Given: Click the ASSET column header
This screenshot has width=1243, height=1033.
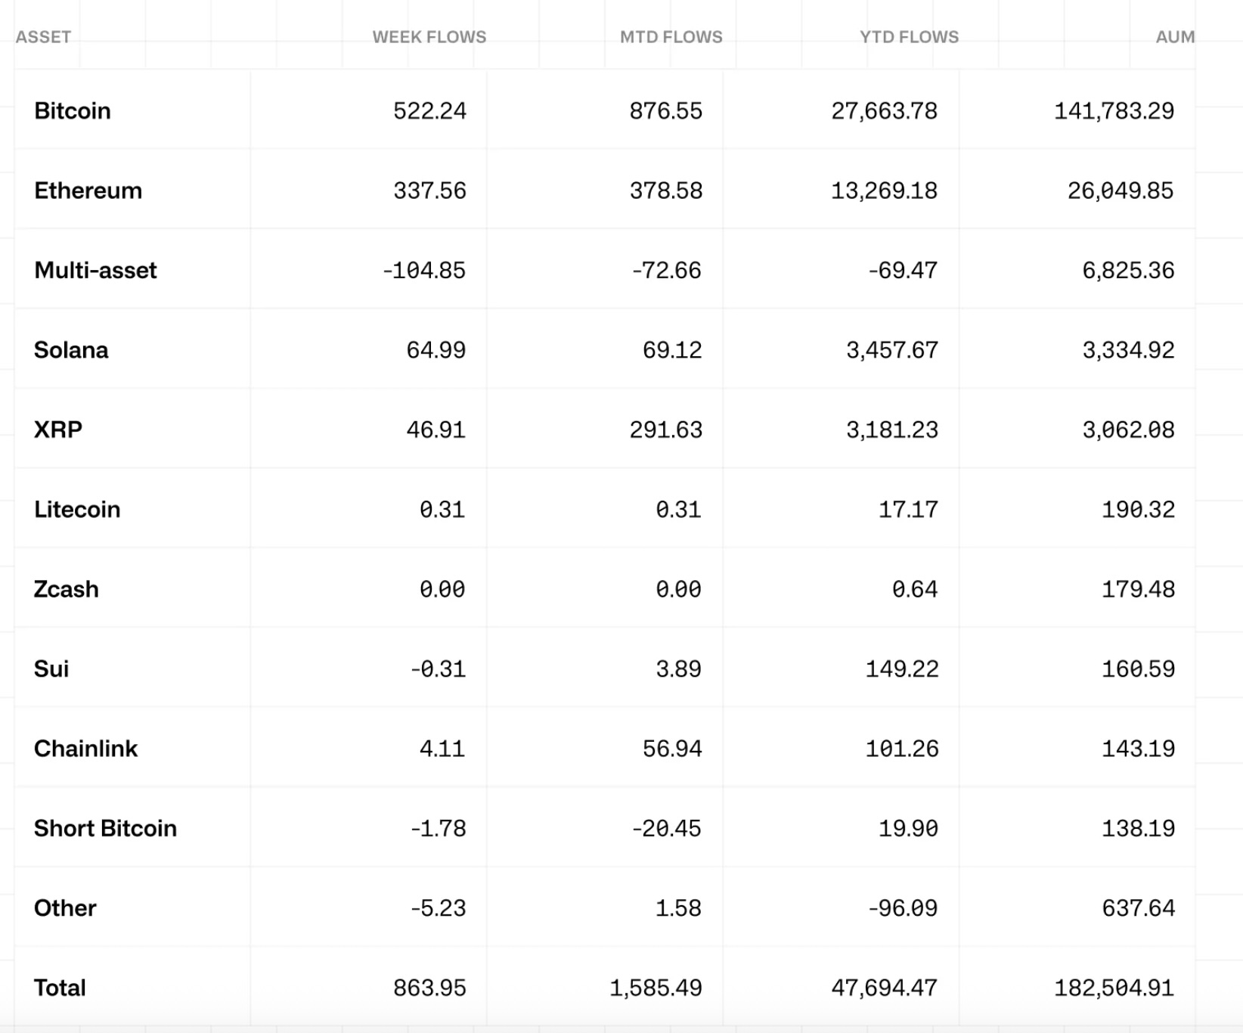Looking at the screenshot, I should 43,37.
